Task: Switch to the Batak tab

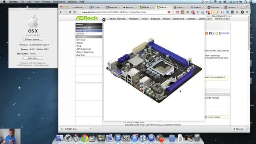Action: pyautogui.click(x=130, y=7)
